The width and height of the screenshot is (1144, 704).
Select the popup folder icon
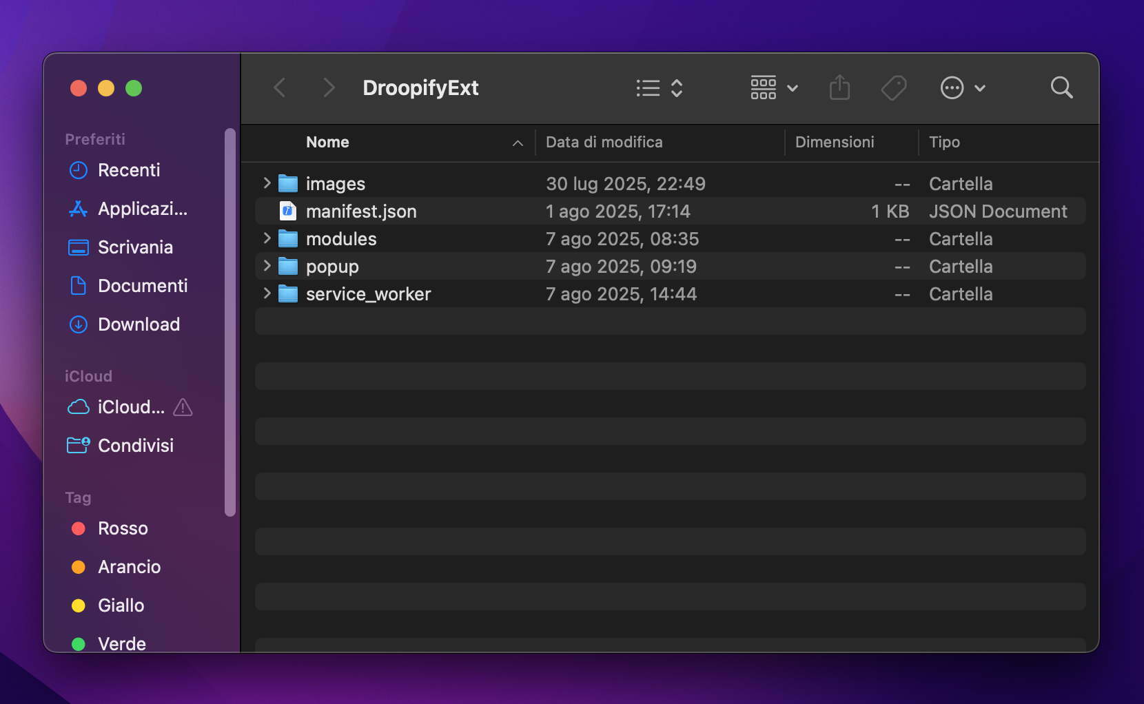click(x=288, y=266)
